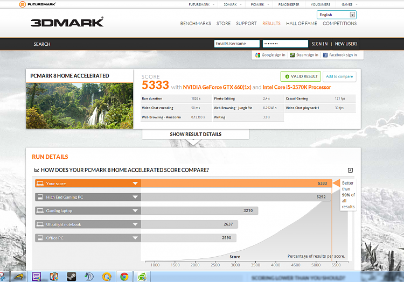Collapse the score comparison panel

click(350, 170)
